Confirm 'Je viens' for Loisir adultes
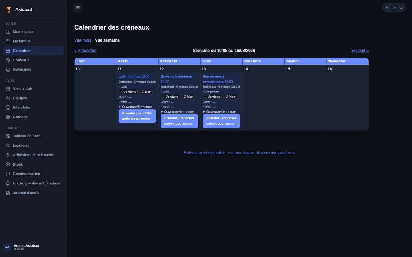 click(x=128, y=92)
